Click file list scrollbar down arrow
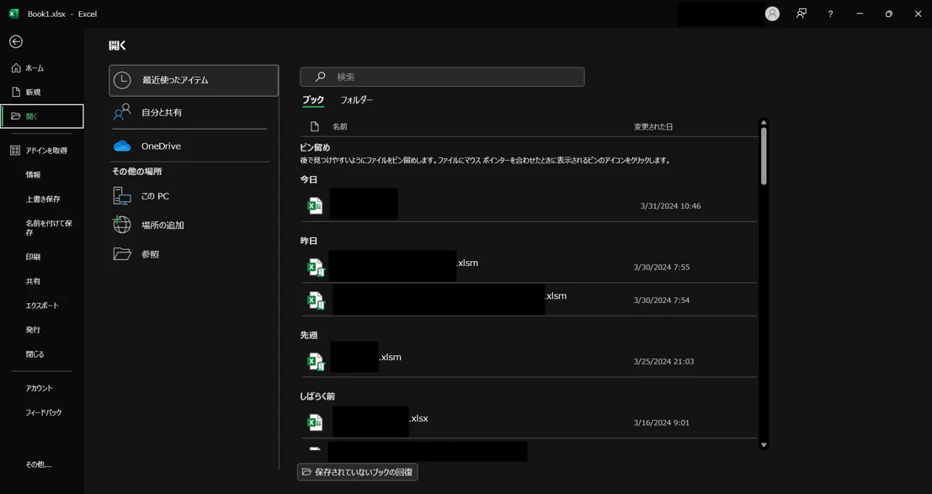Viewport: 932px width, 494px height. [x=764, y=444]
